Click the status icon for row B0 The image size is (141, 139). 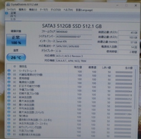point(9,123)
